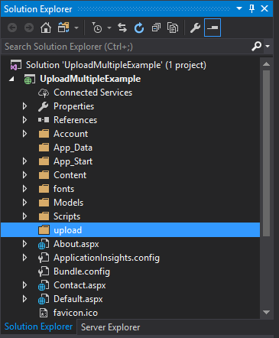Screen dimensions: 279x338
Task: Collapse the UploadMultipleExample project node
Action: pyautogui.click(x=11, y=79)
